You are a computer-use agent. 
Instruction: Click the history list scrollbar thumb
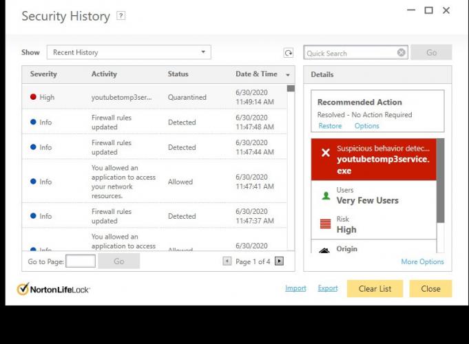(291, 89)
